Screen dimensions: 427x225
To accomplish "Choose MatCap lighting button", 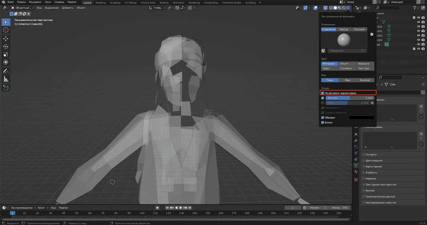I will 344,29.
